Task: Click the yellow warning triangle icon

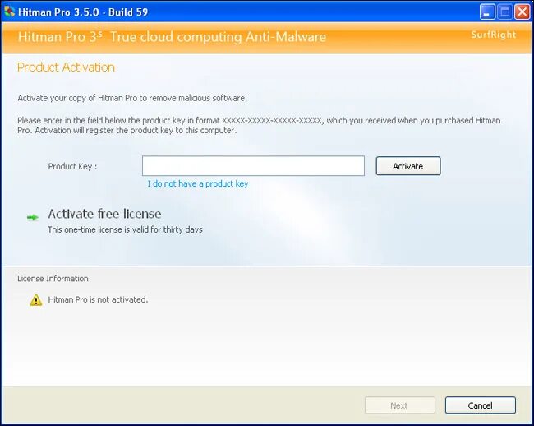Action: 36,300
